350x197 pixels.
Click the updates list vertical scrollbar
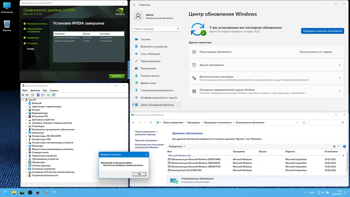click(x=348, y=161)
